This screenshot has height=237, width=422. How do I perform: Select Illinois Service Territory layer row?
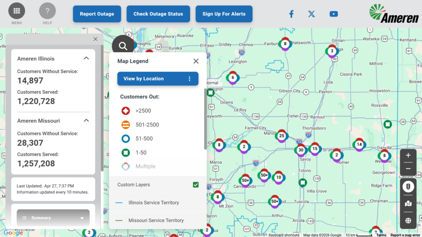[158, 202]
